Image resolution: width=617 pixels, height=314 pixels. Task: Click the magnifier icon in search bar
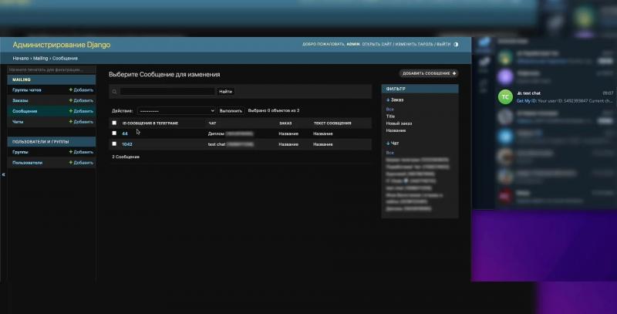(x=114, y=92)
